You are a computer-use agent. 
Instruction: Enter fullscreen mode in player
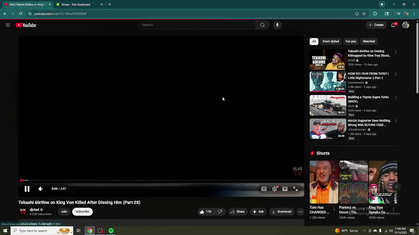[x=296, y=189]
